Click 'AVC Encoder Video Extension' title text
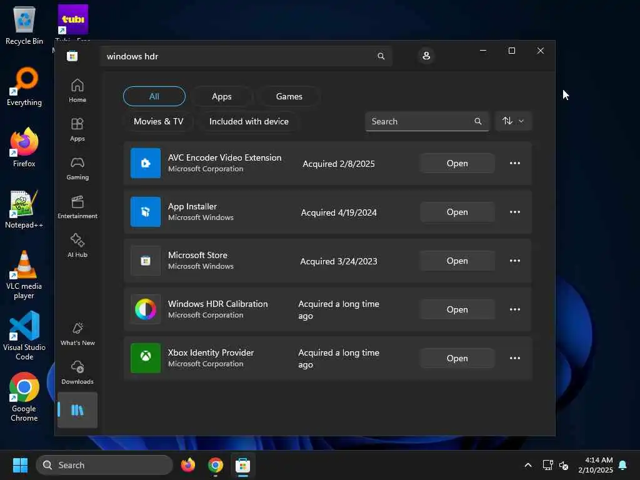The height and width of the screenshot is (480, 640). click(224, 157)
